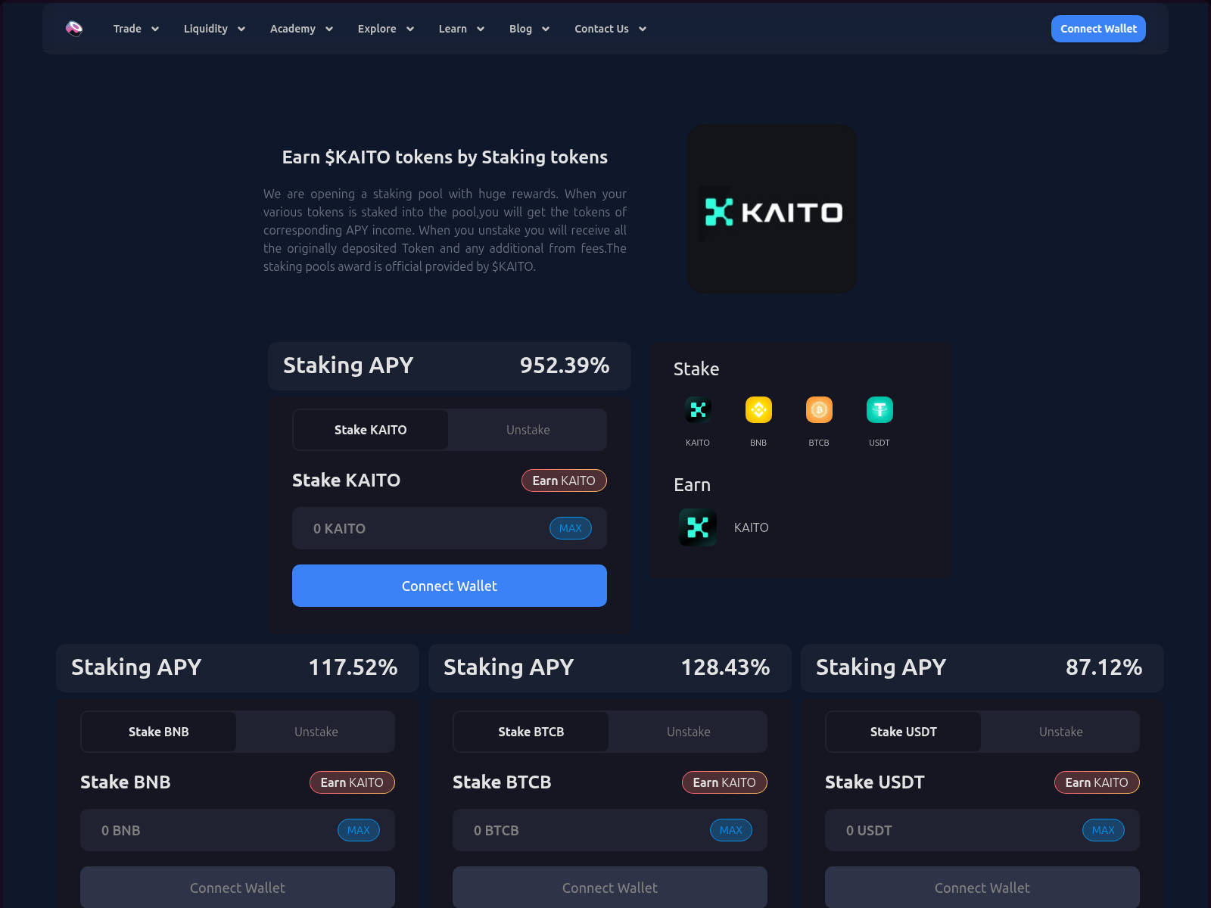Click the 952.39% Staking APY value
This screenshot has height=908, width=1211.
click(x=565, y=365)
